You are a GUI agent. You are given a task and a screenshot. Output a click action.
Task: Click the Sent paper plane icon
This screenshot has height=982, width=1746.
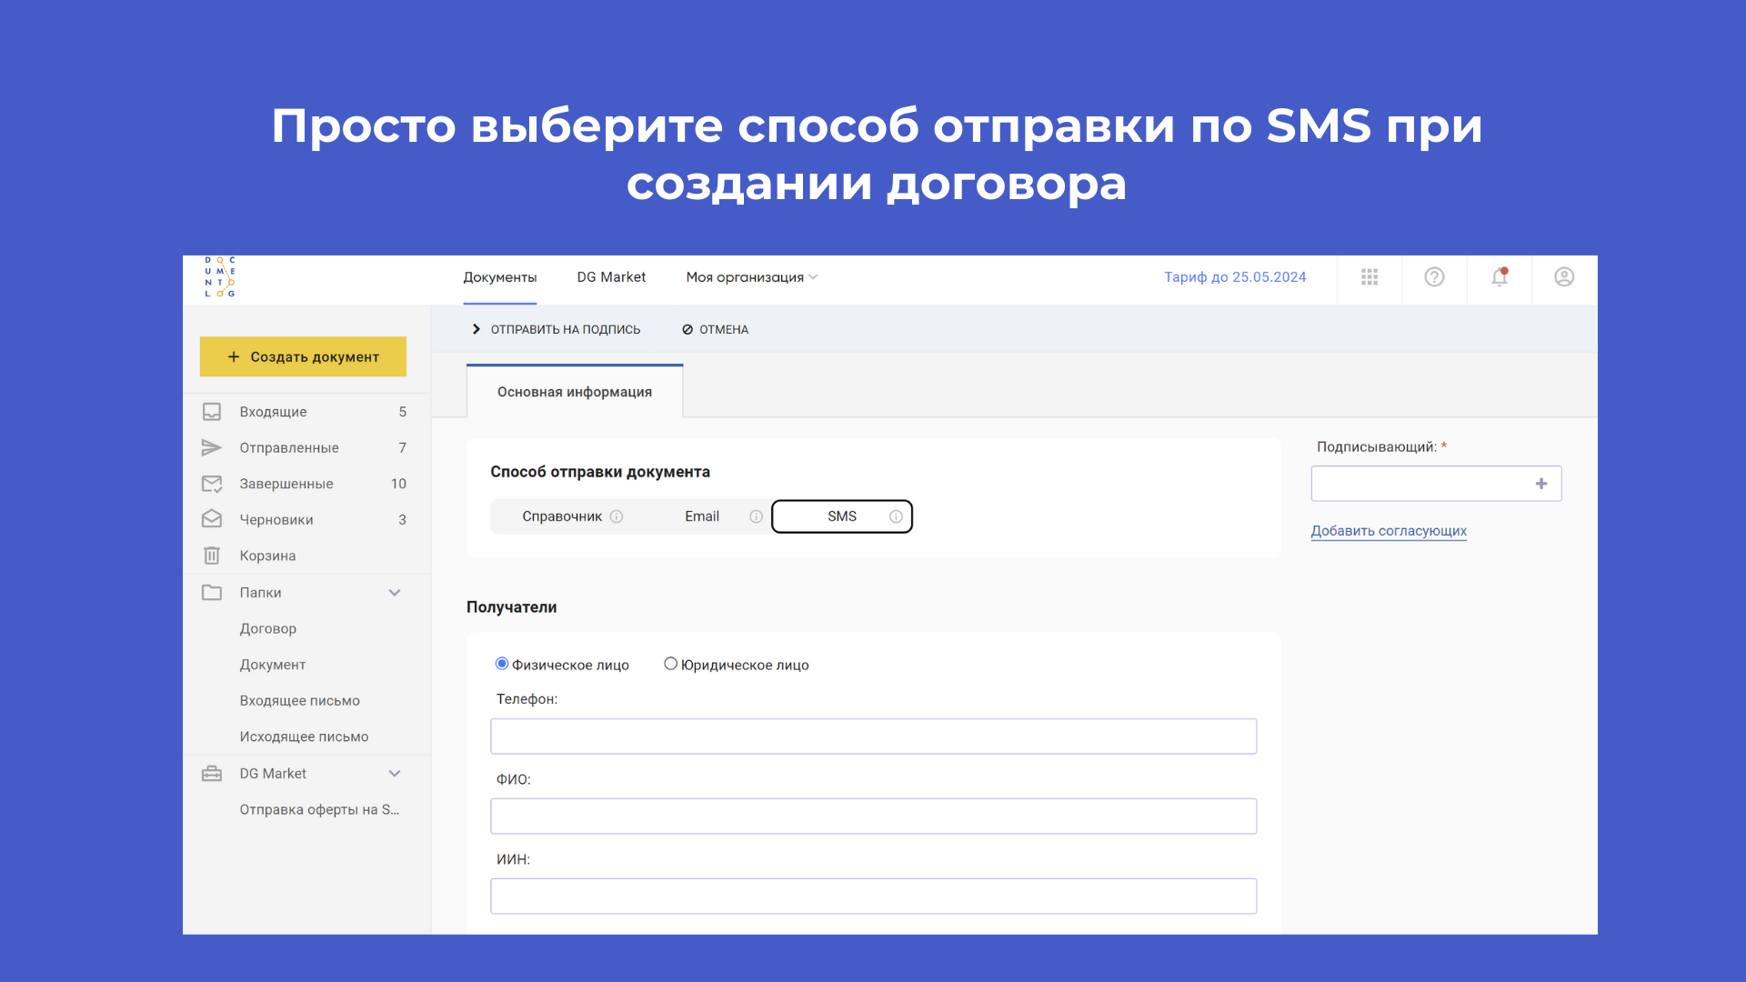pos(212,447)
